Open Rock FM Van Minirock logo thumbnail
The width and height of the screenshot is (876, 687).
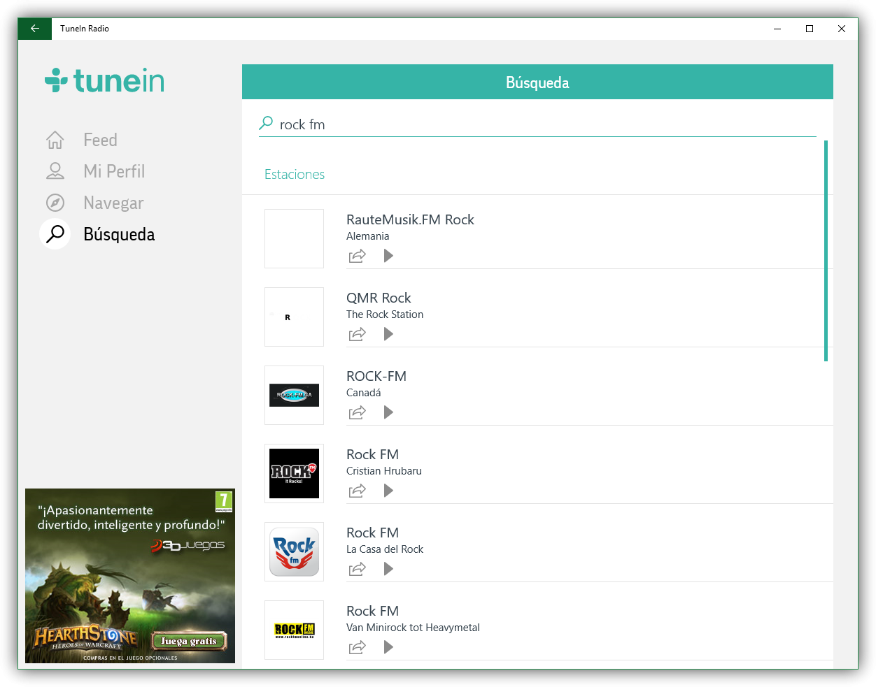tap(294, 630)
